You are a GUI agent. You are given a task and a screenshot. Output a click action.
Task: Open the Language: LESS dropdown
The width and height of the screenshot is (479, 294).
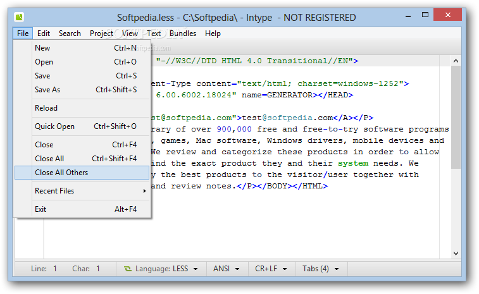tap(161, 269)
